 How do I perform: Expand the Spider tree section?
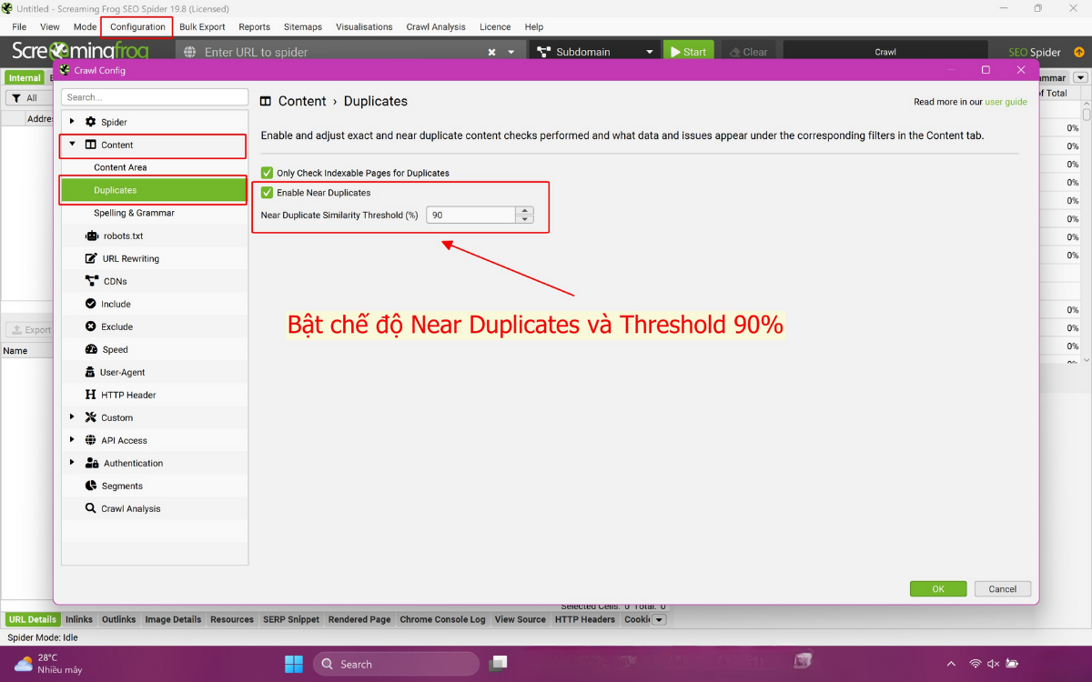[72, 122]
